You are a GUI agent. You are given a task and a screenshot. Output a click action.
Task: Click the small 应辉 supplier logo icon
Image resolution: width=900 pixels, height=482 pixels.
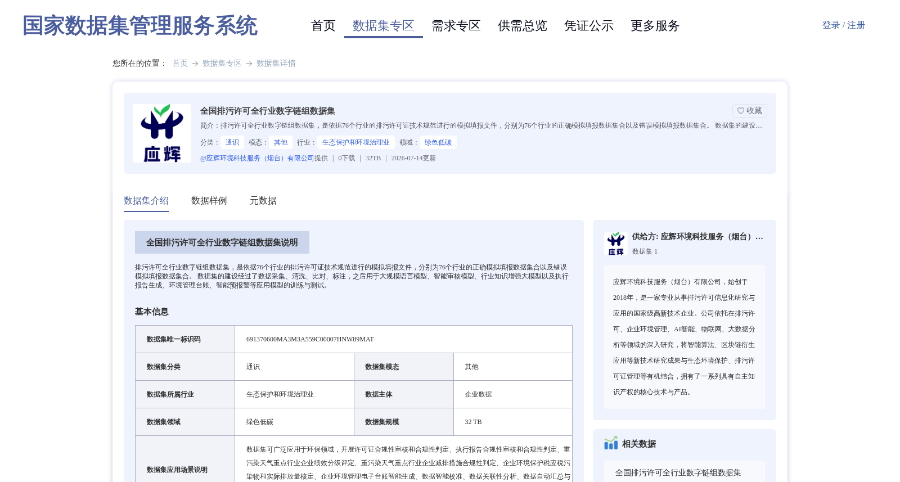(616, 244)
